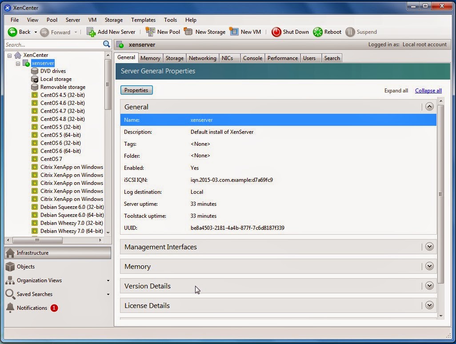Viewport: 456px width, 344px height.
Task: Click the Back navigation icon
Action: coord(12,32)
